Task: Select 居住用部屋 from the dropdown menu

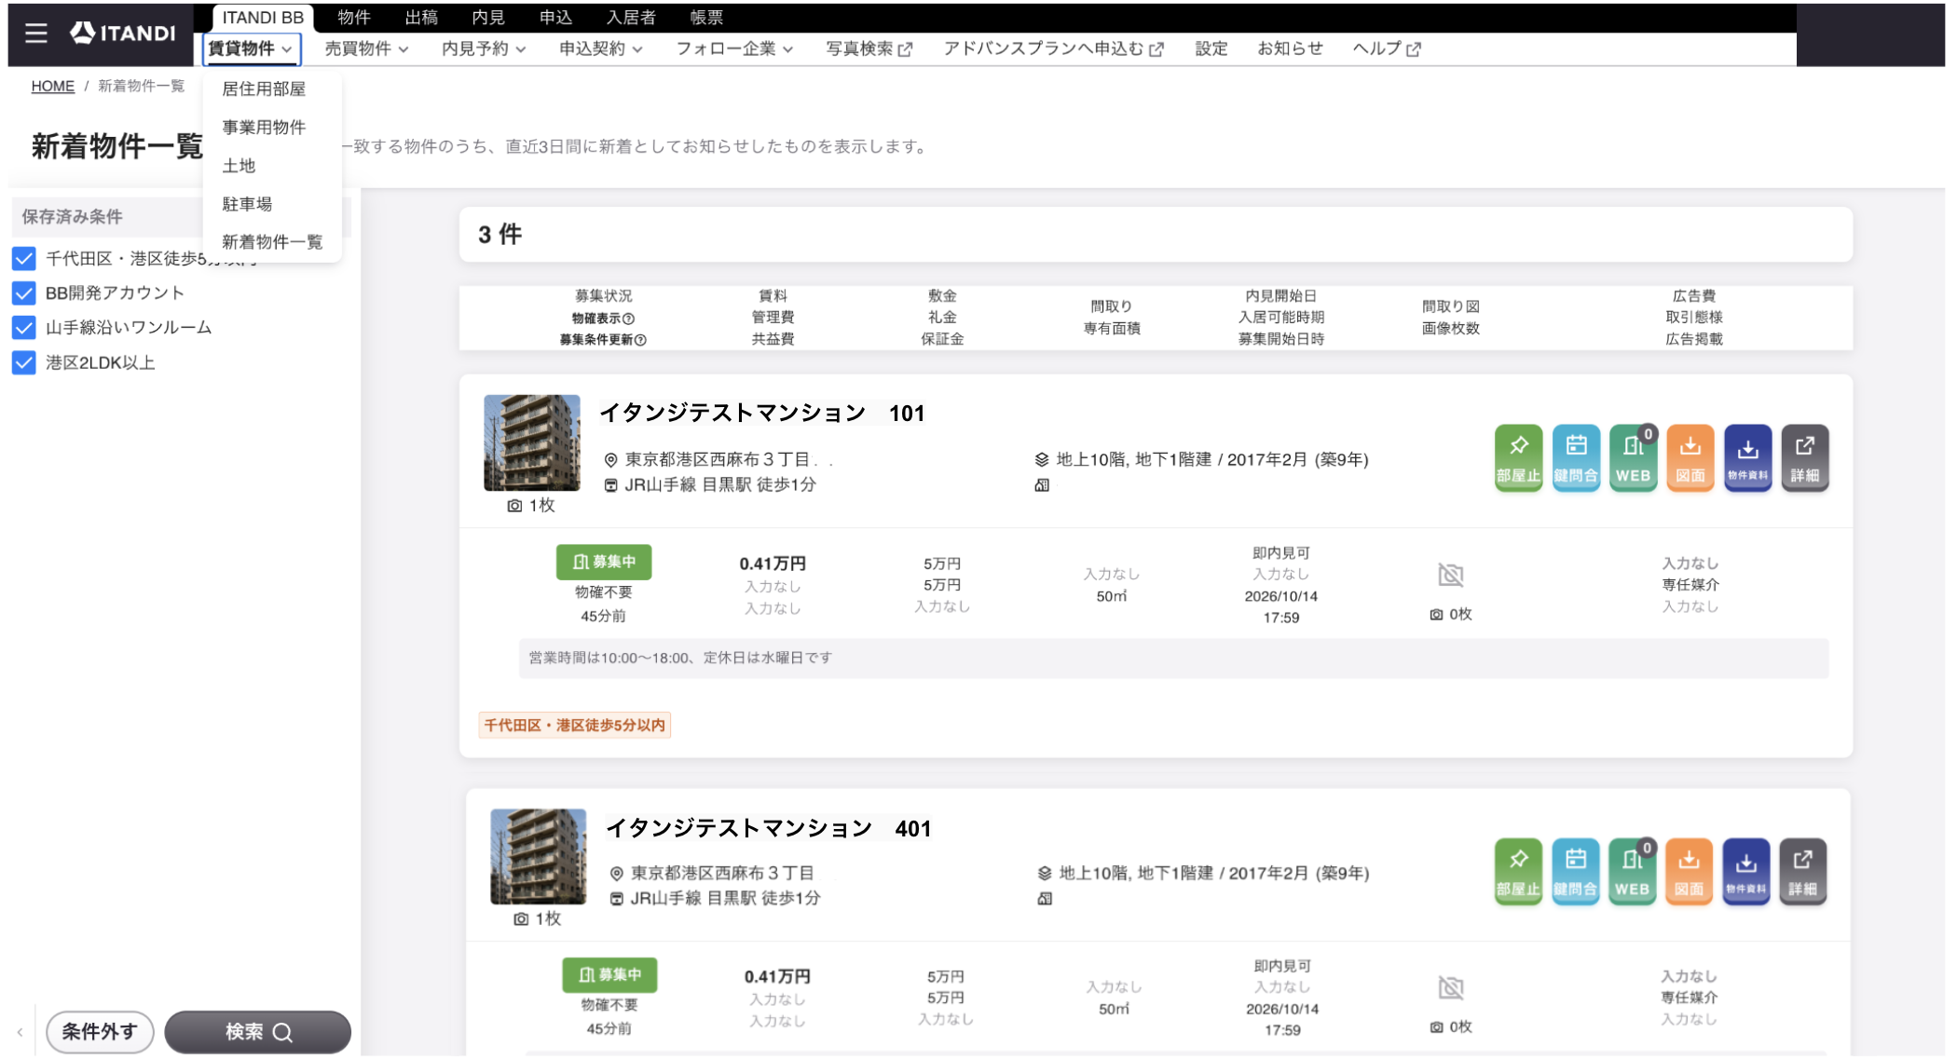Action: (264, 88)
